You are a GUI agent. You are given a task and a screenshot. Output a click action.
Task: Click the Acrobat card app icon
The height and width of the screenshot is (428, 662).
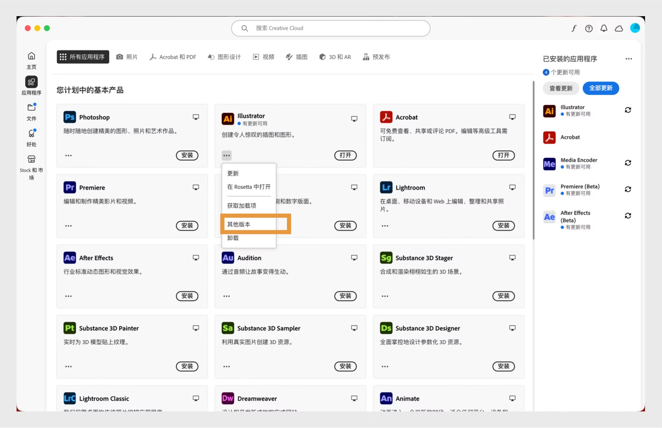386,117
